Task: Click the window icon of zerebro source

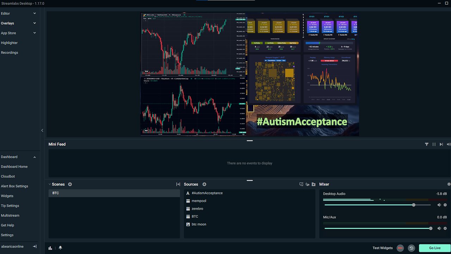Action: [x=188, y=208]
